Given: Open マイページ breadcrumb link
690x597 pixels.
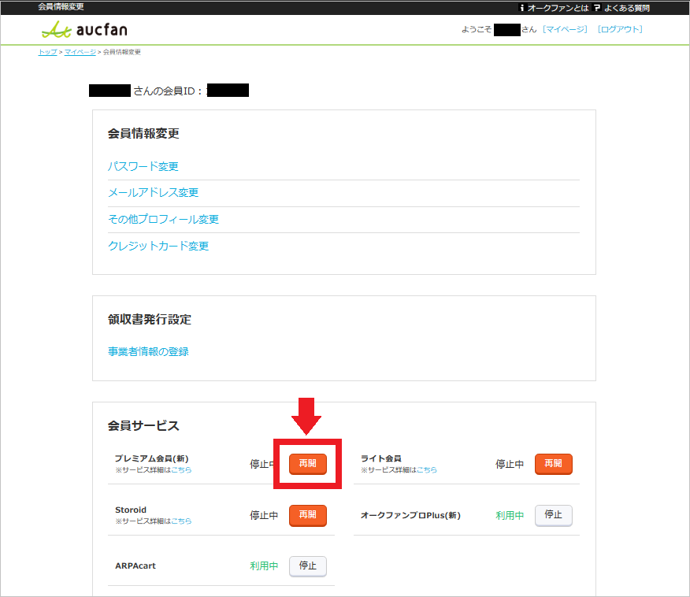Looking at the screenshot, I should click(x=80, y=52).
